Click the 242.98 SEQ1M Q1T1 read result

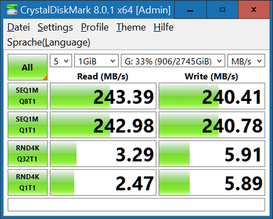(x=103, y=125)
